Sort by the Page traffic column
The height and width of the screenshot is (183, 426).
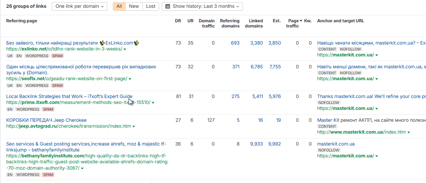(293, 23)
